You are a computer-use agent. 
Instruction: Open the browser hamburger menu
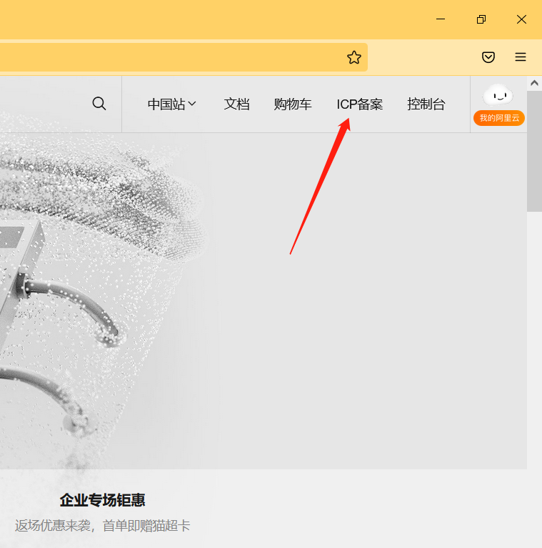point(521,57)
